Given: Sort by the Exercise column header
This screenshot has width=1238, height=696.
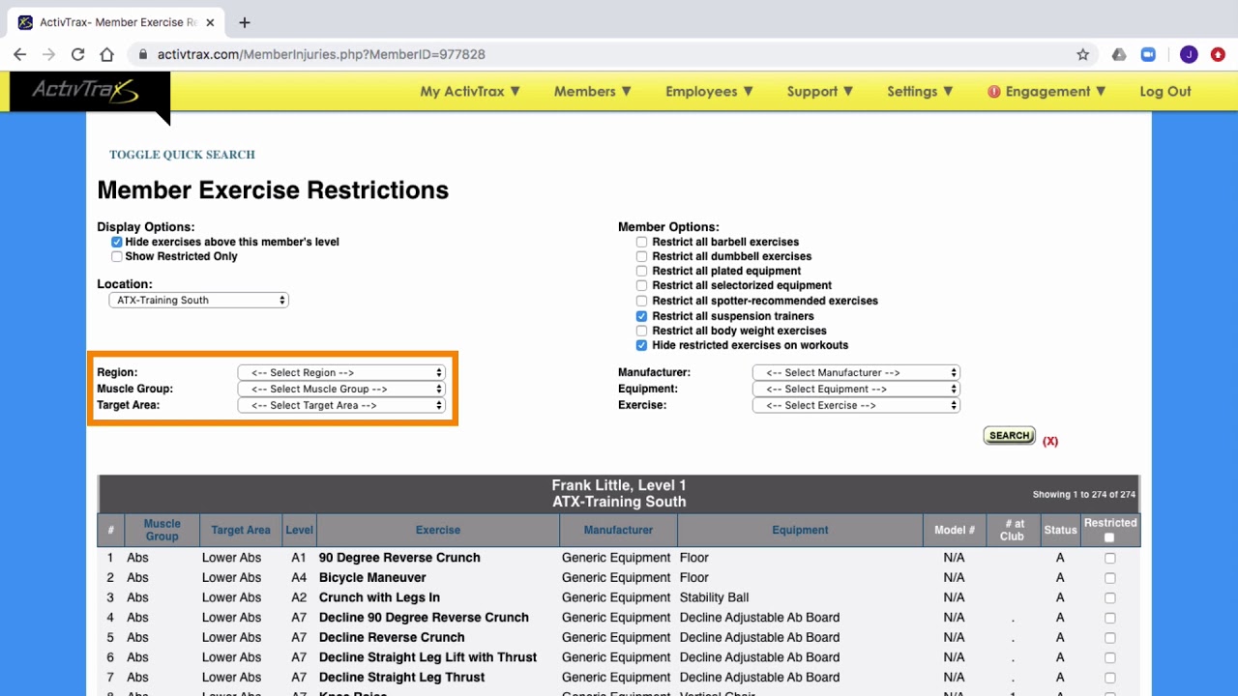Looking at the screenshot, I should [438, 530].
